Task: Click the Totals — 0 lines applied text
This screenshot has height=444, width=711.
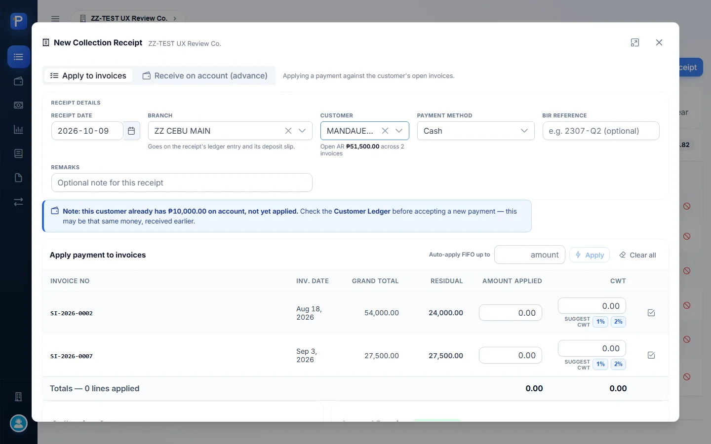Action: click(x=95, y=388)
